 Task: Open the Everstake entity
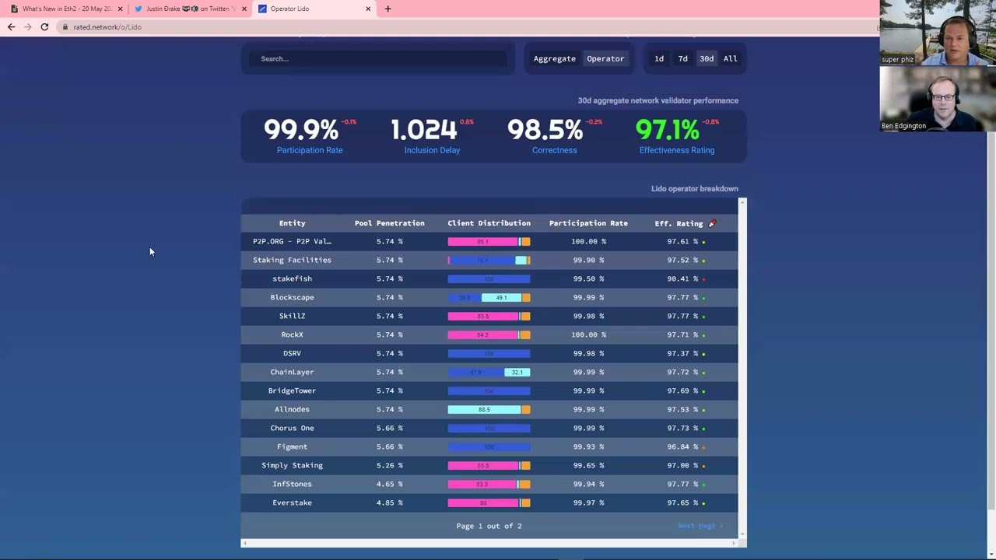click(x=292, y=502)
